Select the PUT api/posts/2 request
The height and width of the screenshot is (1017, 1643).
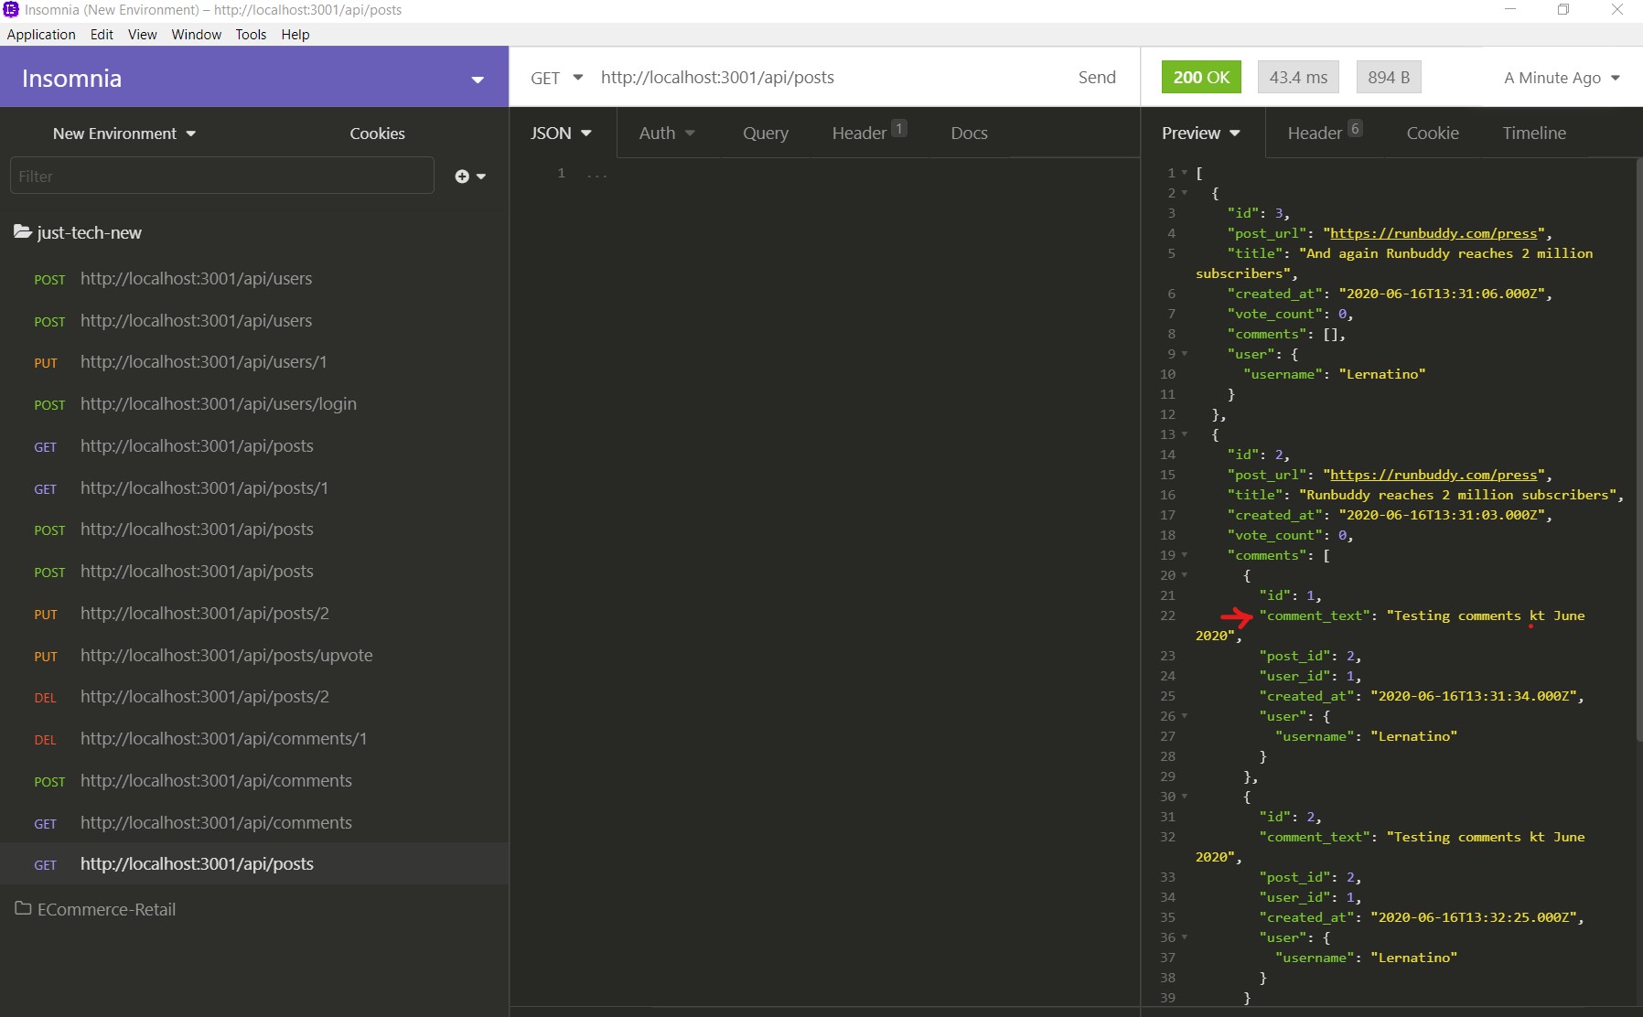point(254,614)
